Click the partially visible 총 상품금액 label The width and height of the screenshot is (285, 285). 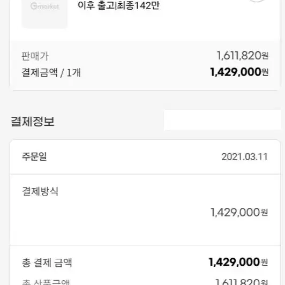[46, 282]
